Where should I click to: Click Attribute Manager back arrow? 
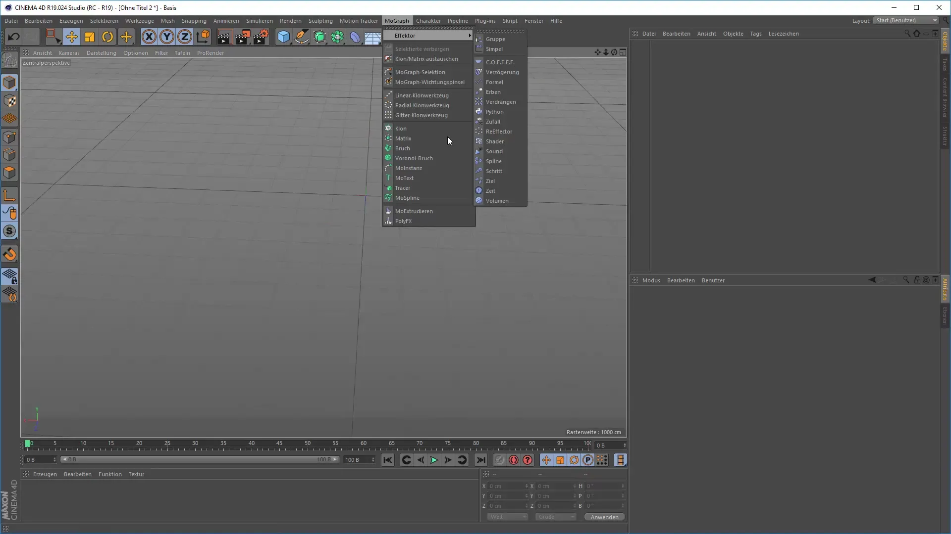pyautogui.click(x=872, y=280)
